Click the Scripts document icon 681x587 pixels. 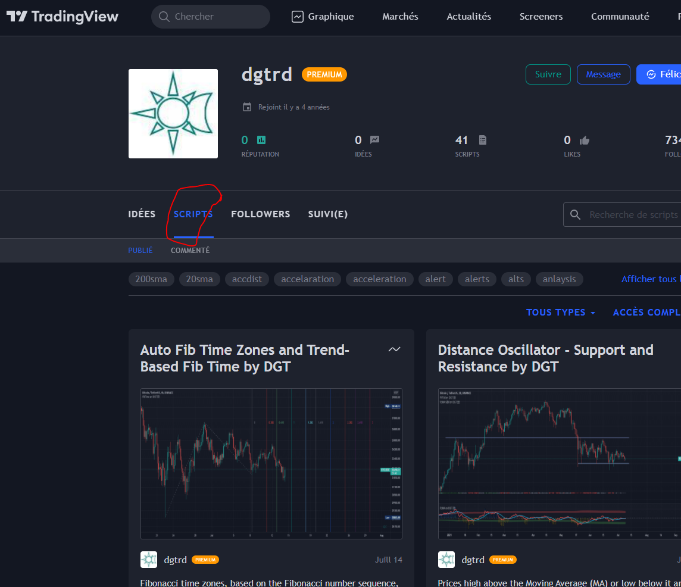(x=482, y=139)
